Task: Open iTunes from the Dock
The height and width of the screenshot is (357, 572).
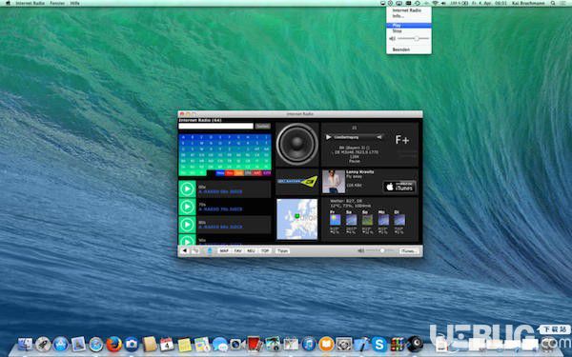Action: tap(309, 344)
